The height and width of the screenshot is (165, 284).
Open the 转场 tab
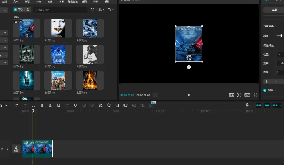[x=50, y=2]
